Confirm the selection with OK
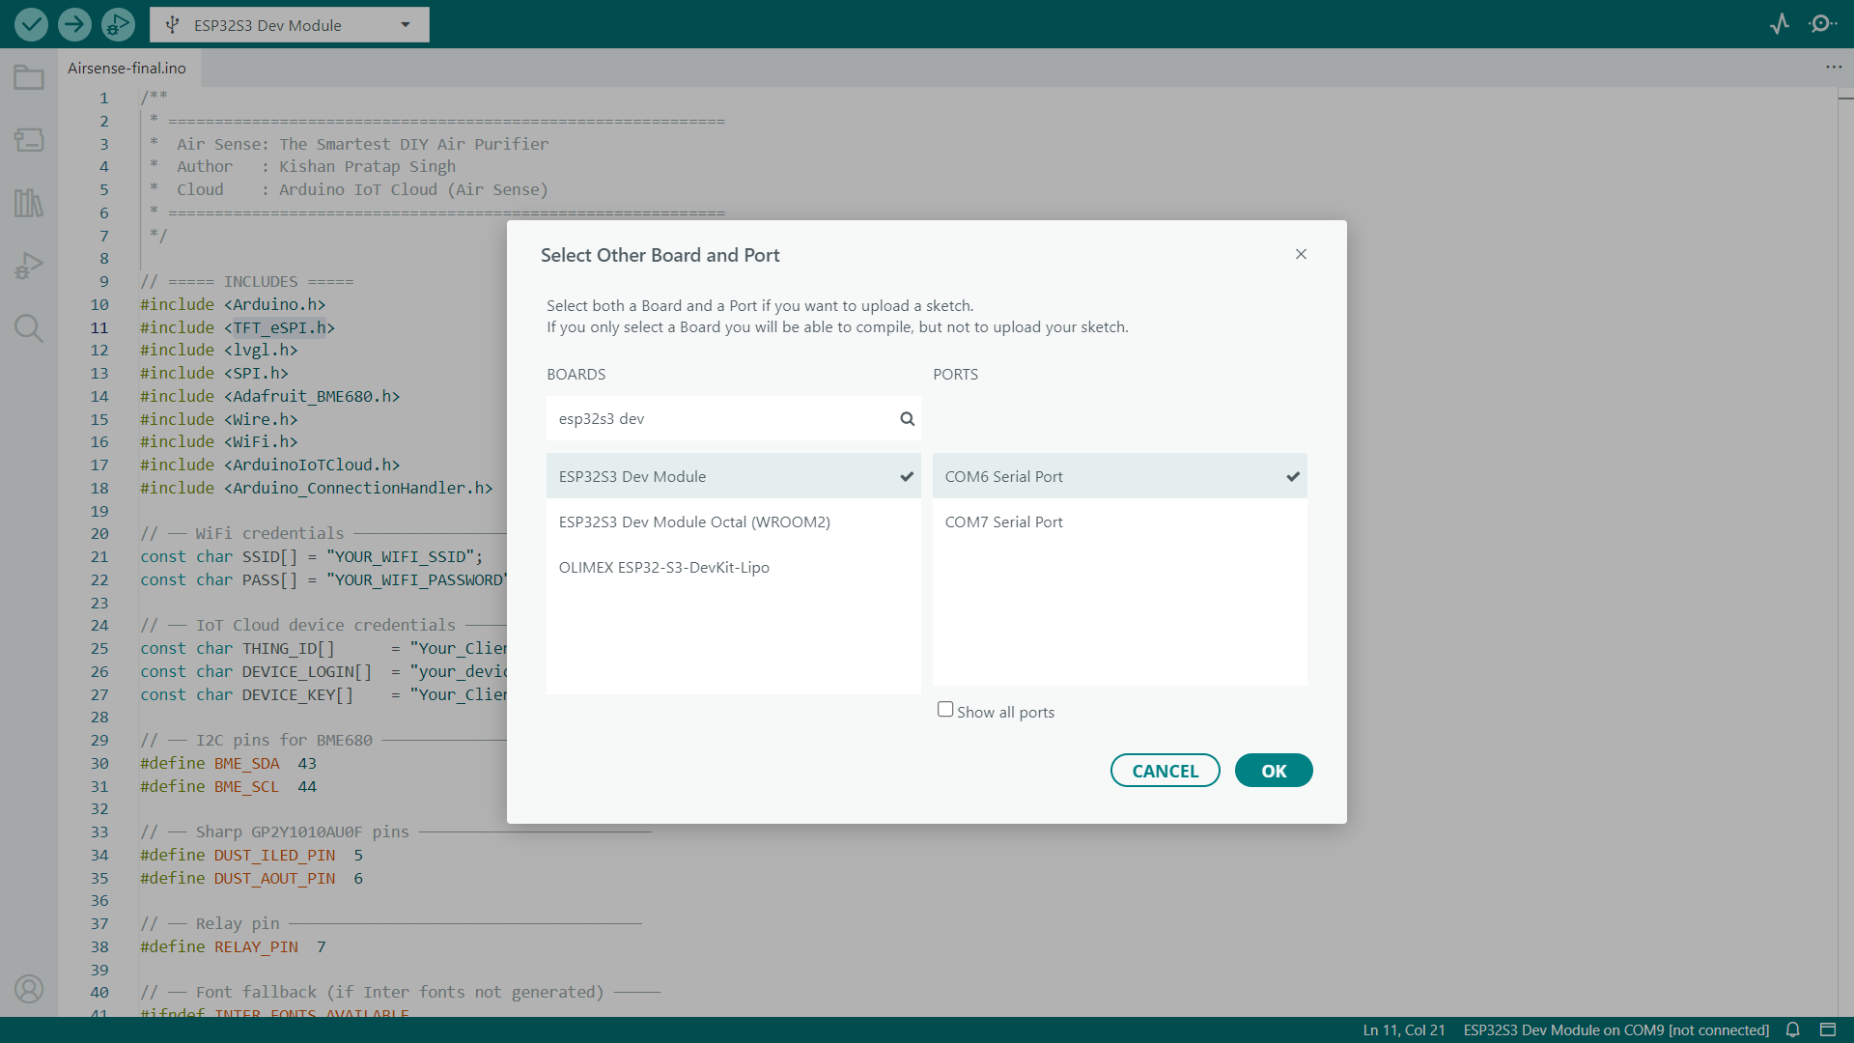The image size is (1854, 1043). tap(1274, 771)
